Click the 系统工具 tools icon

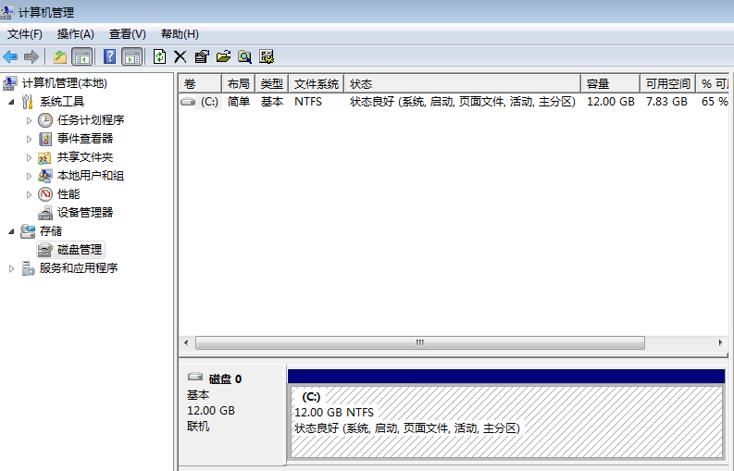[28, 102]
